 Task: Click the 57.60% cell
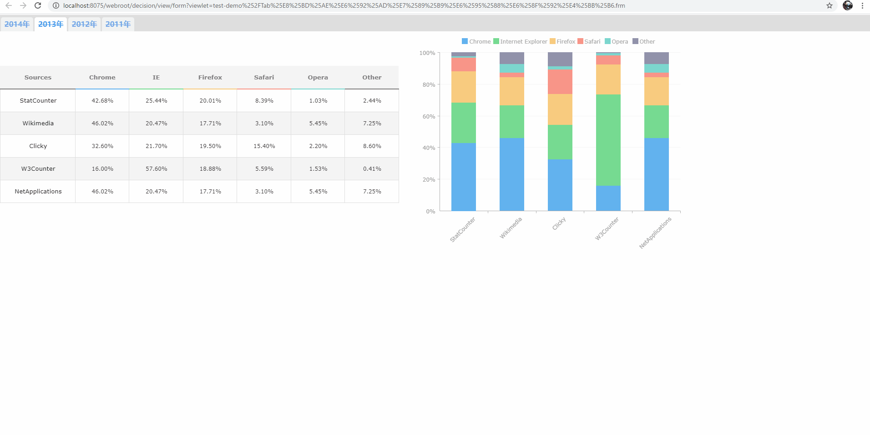tap(156, 169)
